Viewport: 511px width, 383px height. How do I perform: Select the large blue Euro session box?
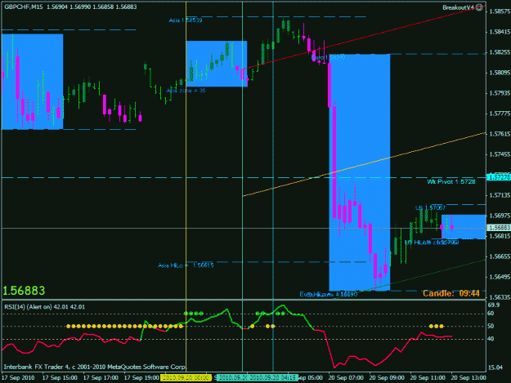click(x=360, y=172)
